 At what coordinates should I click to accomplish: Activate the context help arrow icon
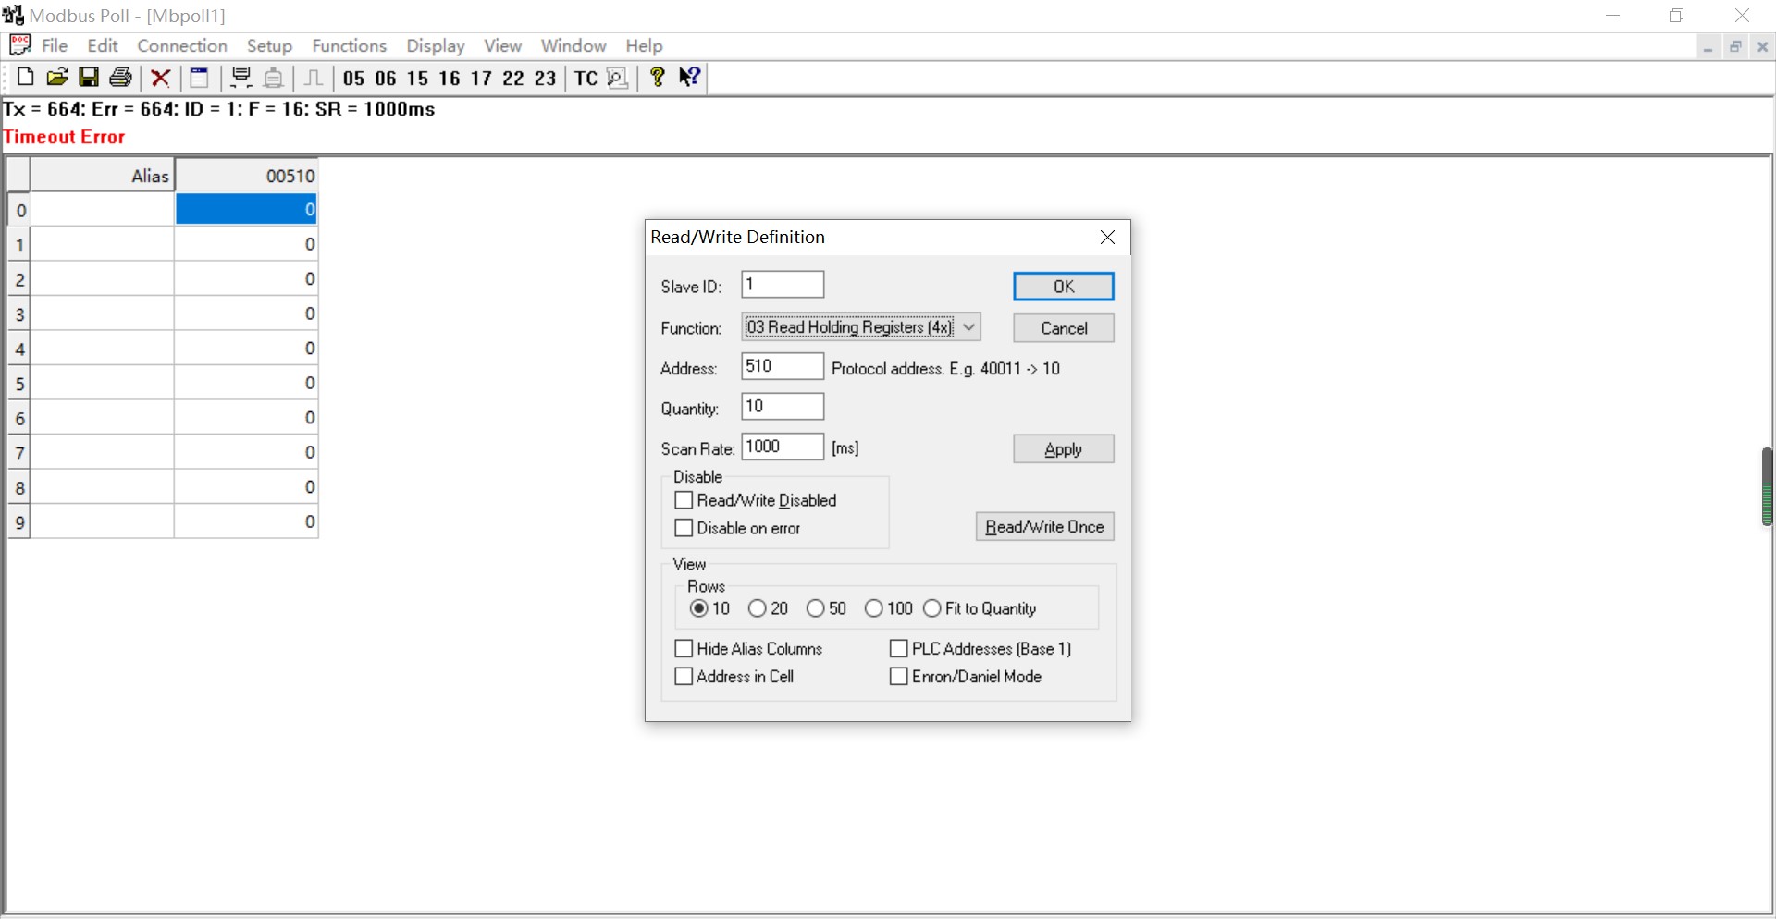(x=690, y=78)
